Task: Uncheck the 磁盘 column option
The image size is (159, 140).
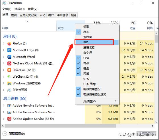Action: pos(78,68)
